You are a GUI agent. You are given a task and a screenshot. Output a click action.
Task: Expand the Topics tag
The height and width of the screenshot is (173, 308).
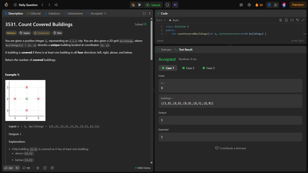25,33
